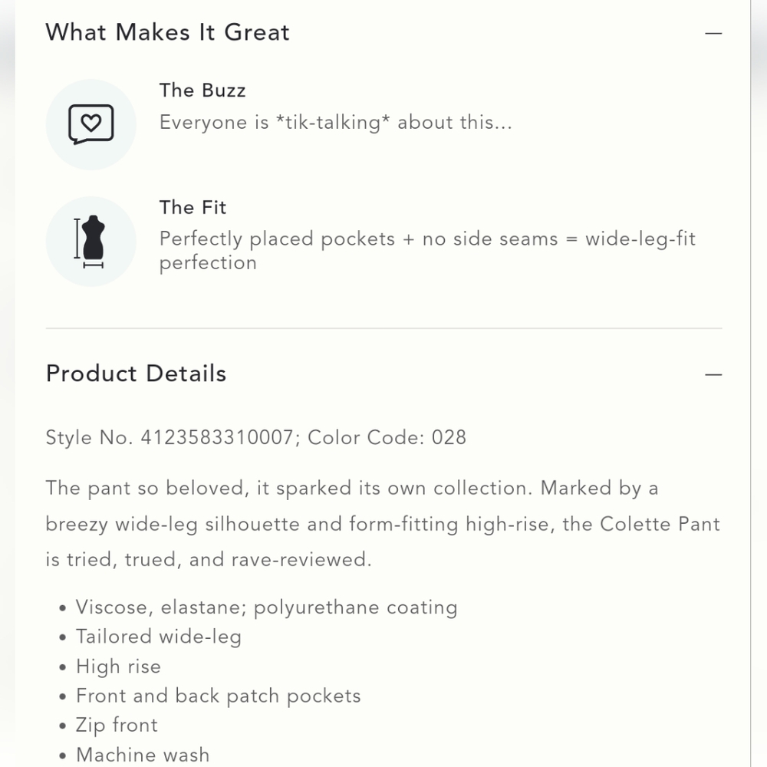
Task: Click the Viscose, elastane bullet item
Action: pos(267,607)
